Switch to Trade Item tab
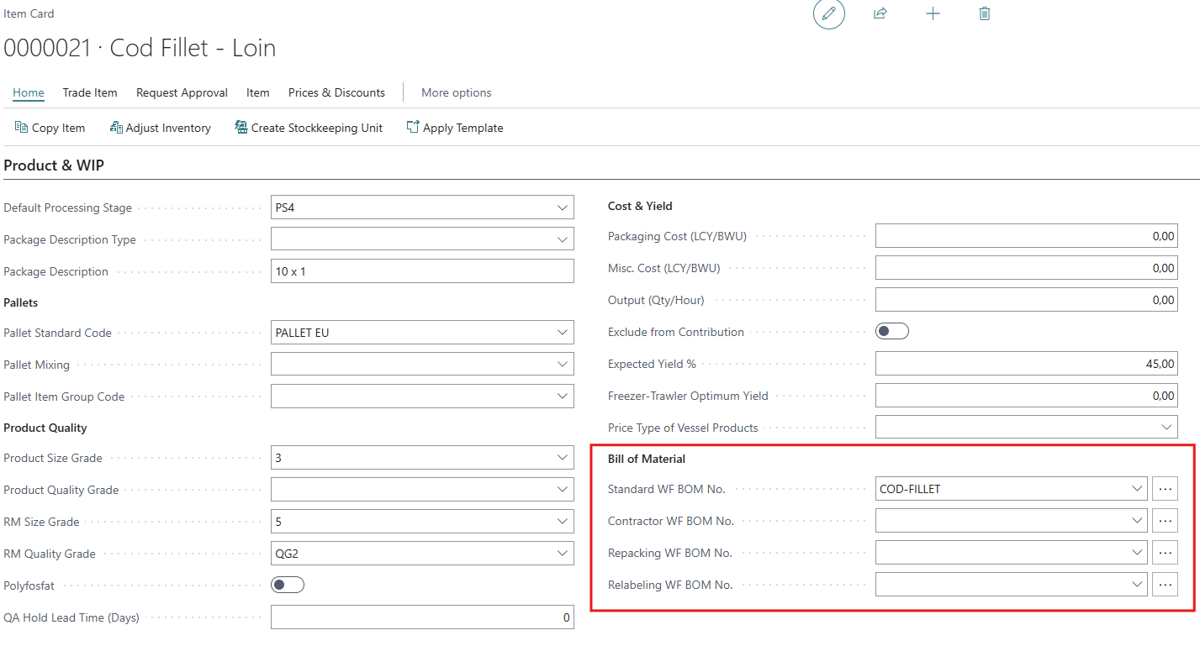This screenshot has width=1200, height=646. pos(90,92)
